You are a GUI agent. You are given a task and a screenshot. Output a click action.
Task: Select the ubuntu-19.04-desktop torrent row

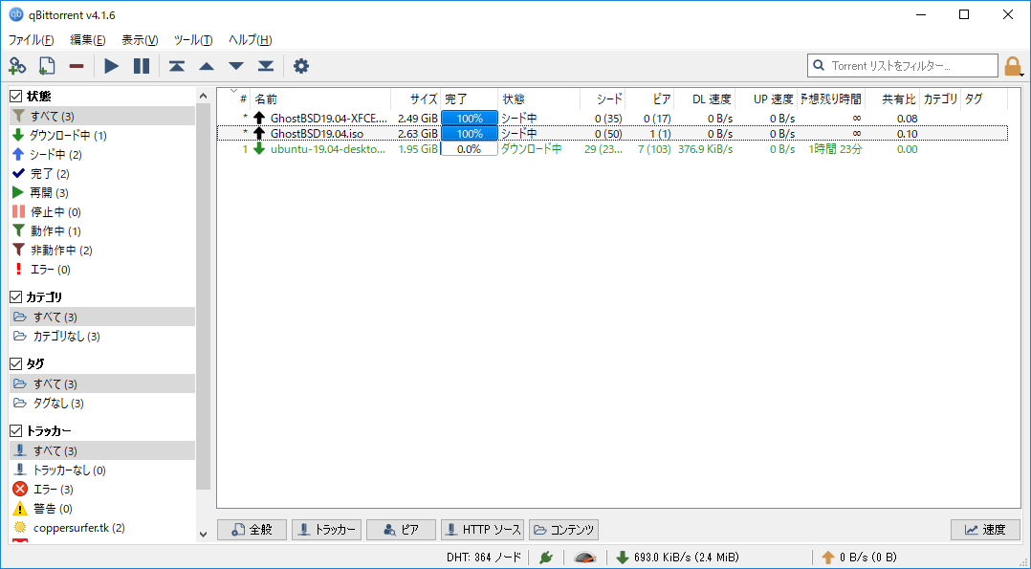click(x=612, y=149)
